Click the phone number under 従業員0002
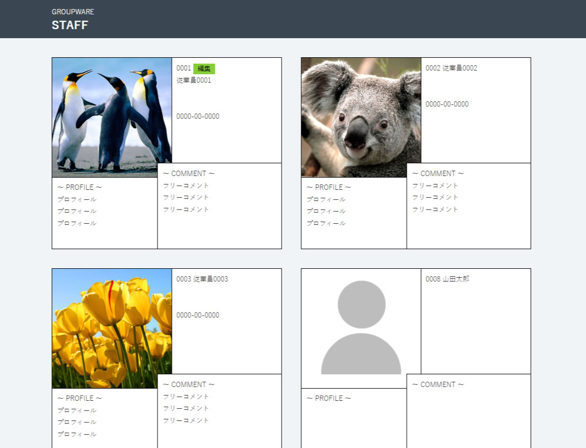The image size is (586, 448). click(447, 104)
